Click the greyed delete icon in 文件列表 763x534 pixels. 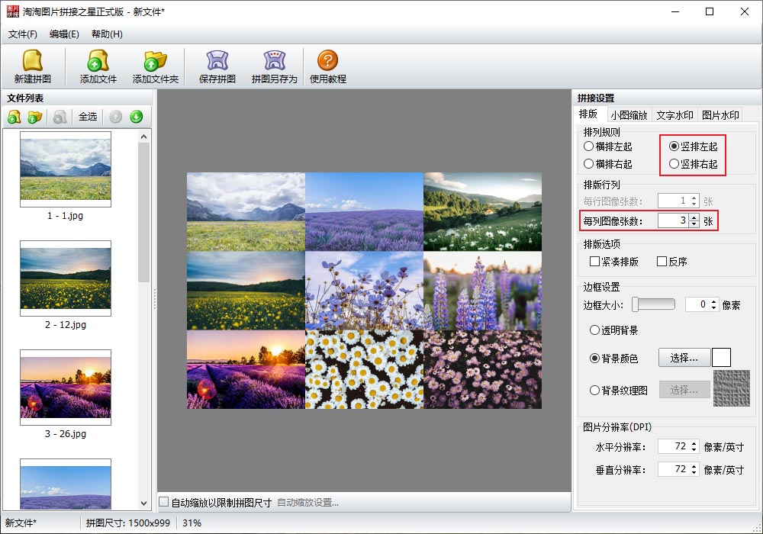tap(60, 117)
